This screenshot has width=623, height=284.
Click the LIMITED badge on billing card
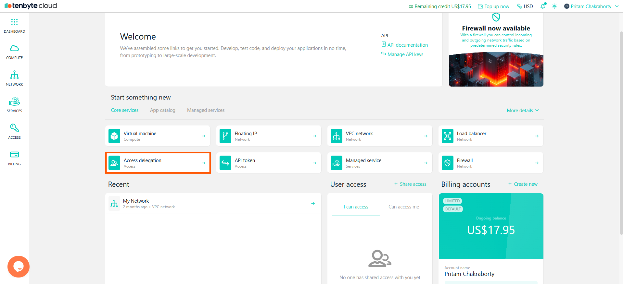452,201
